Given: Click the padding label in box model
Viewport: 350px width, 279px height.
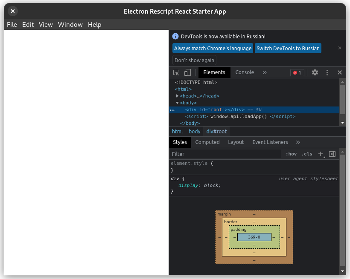Looking at the screenshot, I should [x=239, y=230].
